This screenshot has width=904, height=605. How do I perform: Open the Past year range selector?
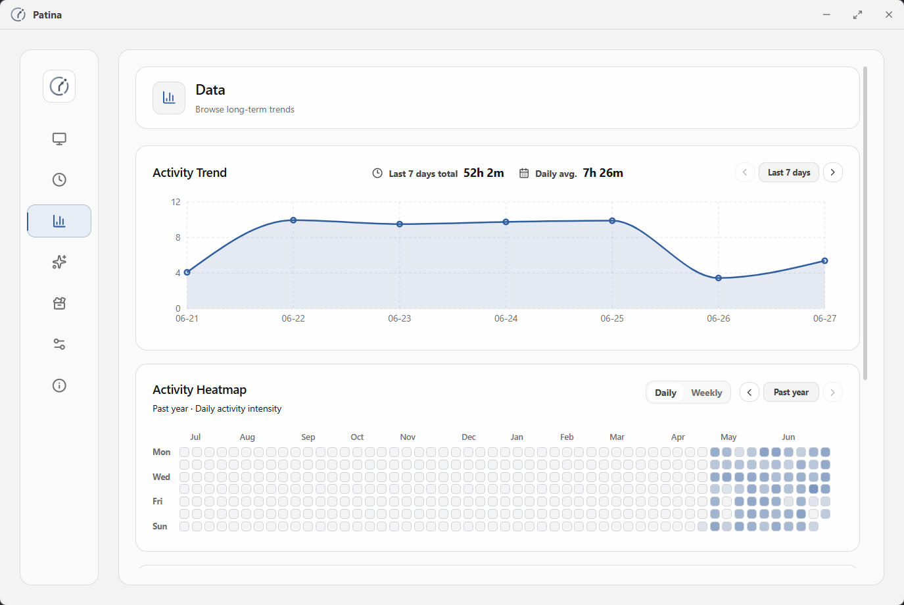[792, 392]
